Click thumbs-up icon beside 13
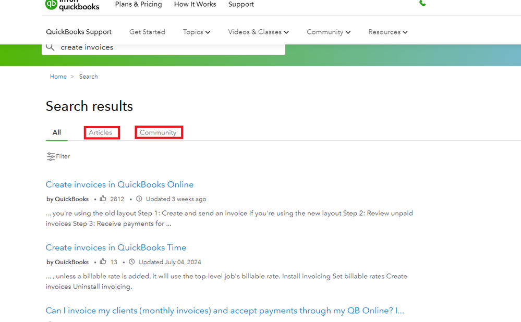 (103, 262)
